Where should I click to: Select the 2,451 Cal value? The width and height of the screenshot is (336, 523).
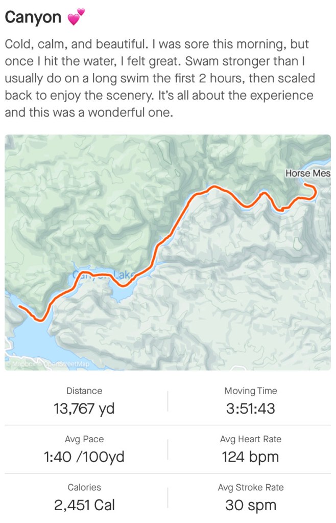point(84,505)
